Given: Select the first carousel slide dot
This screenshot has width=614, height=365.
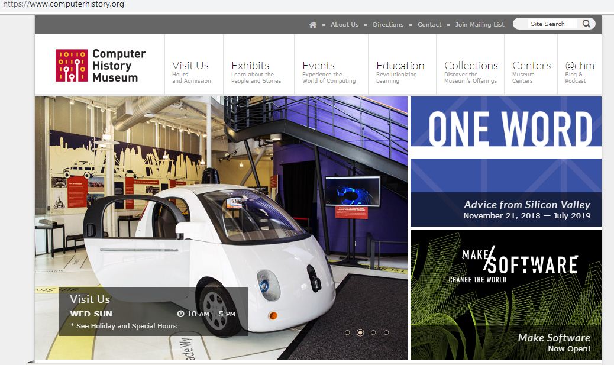Looking at the screenshot, I should pos(347,332).
